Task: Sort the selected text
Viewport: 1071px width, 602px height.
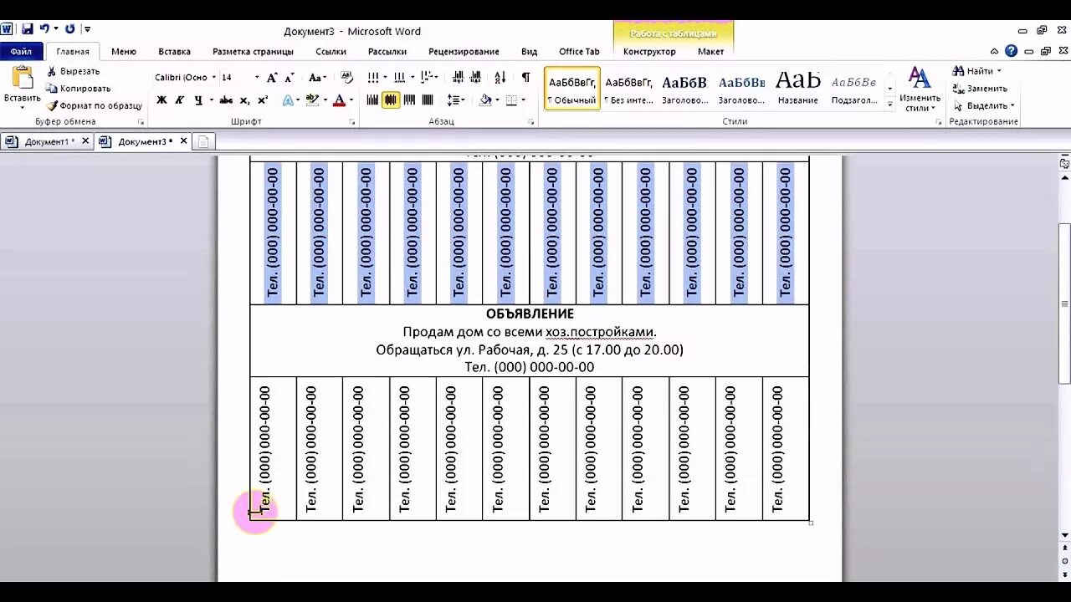Action: coord(500,77)
